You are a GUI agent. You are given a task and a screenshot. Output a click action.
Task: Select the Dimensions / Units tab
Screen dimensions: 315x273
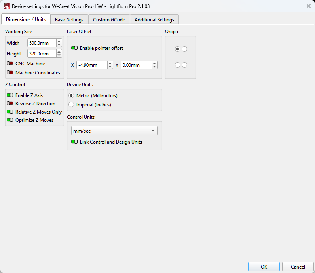tap(26, 19)
